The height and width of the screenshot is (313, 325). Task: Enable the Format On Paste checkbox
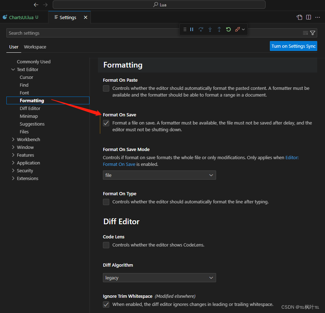(x=106, y=88)
